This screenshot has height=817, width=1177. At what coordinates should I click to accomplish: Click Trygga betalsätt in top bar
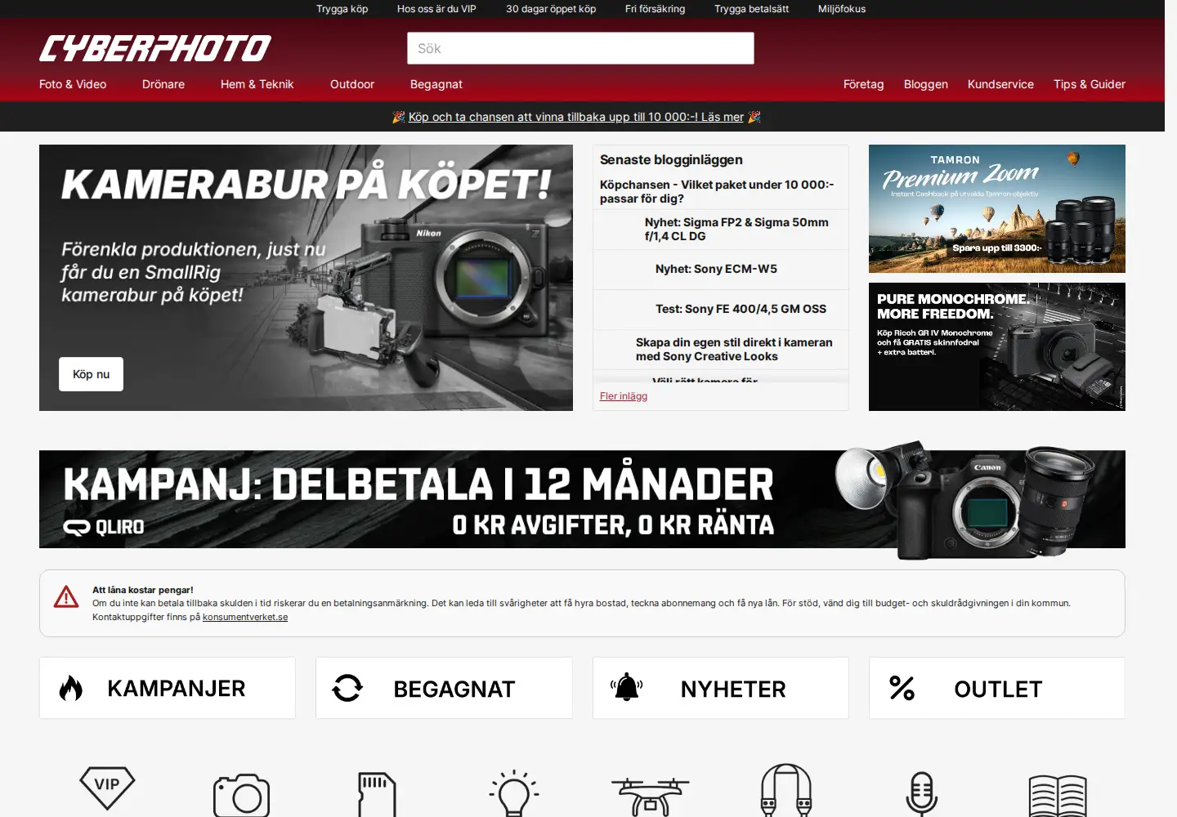tap(752, 9)
